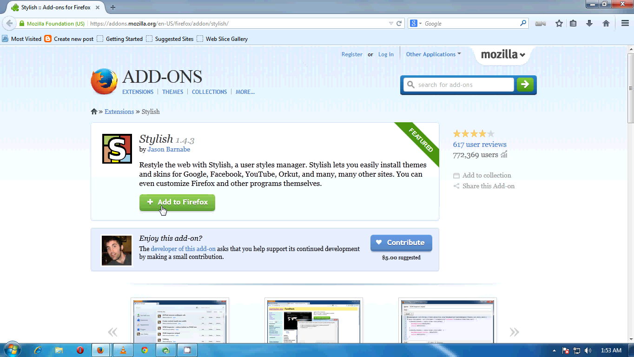
Task: Click the Add to Firefox button
Action: tap(177, 202)
